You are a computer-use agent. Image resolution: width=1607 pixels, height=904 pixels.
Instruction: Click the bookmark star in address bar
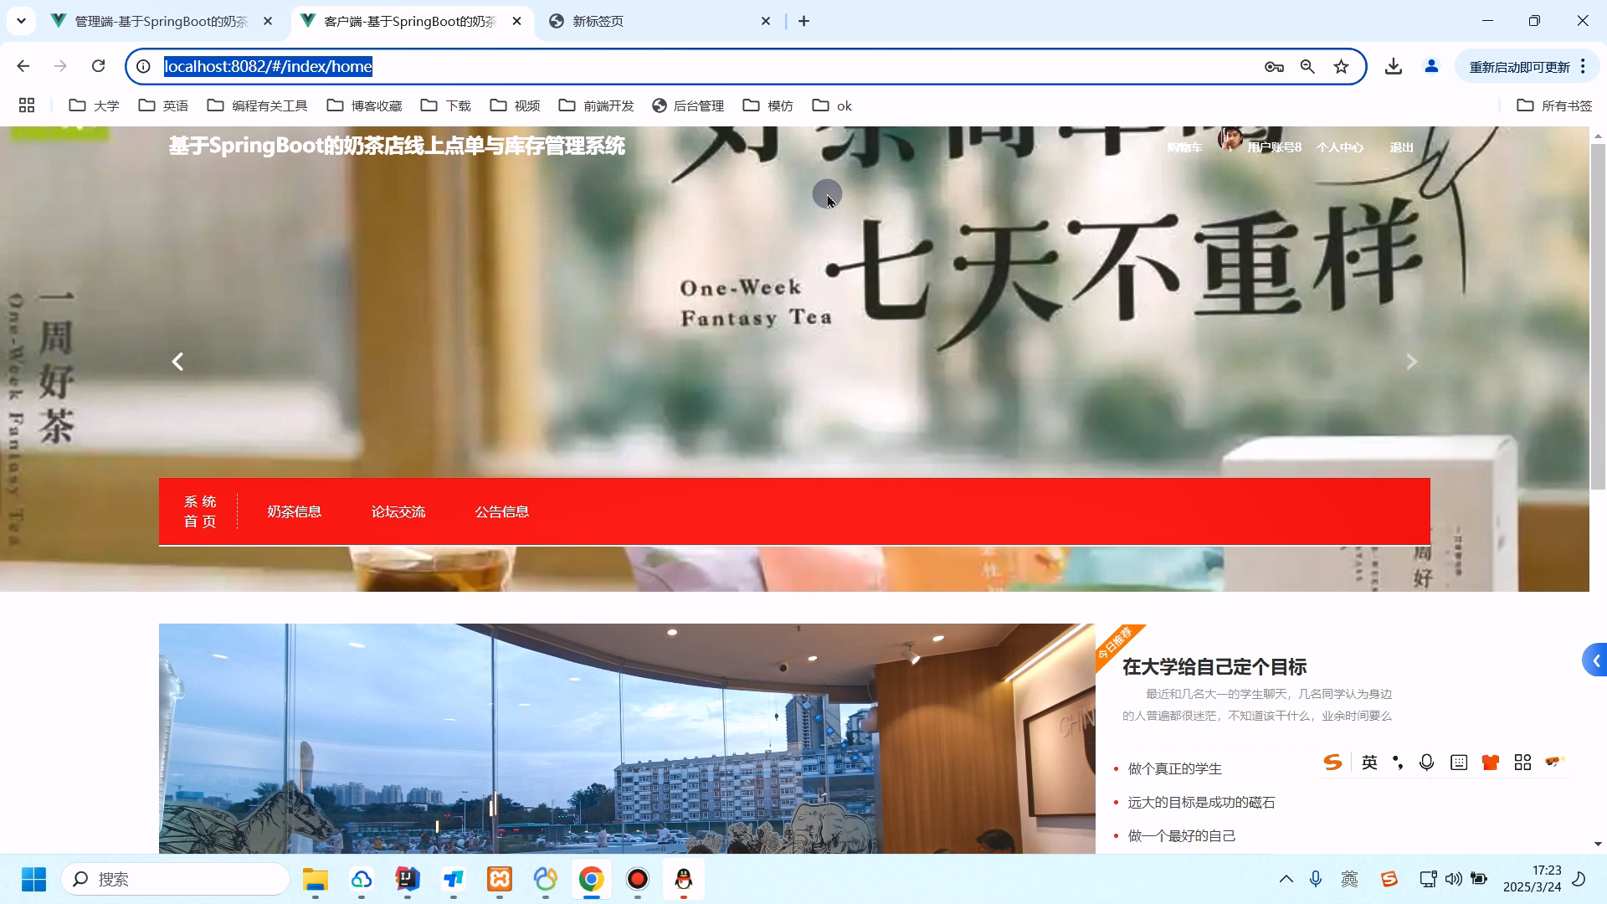tap(1342, 66)
